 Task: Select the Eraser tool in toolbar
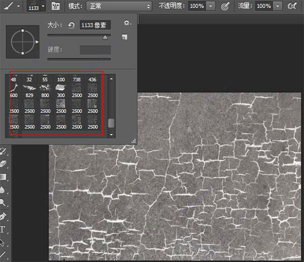[3, 164]
